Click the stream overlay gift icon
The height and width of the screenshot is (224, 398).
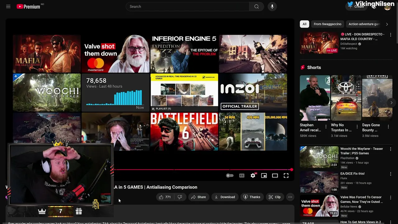coord(79,211)
